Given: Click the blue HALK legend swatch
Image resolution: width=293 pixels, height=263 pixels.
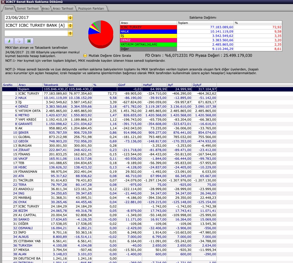Looking at the screenshot, I should tap(148, 31).
